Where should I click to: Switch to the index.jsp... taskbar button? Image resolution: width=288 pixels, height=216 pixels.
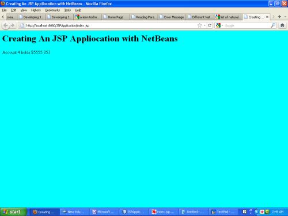point(164,212)
